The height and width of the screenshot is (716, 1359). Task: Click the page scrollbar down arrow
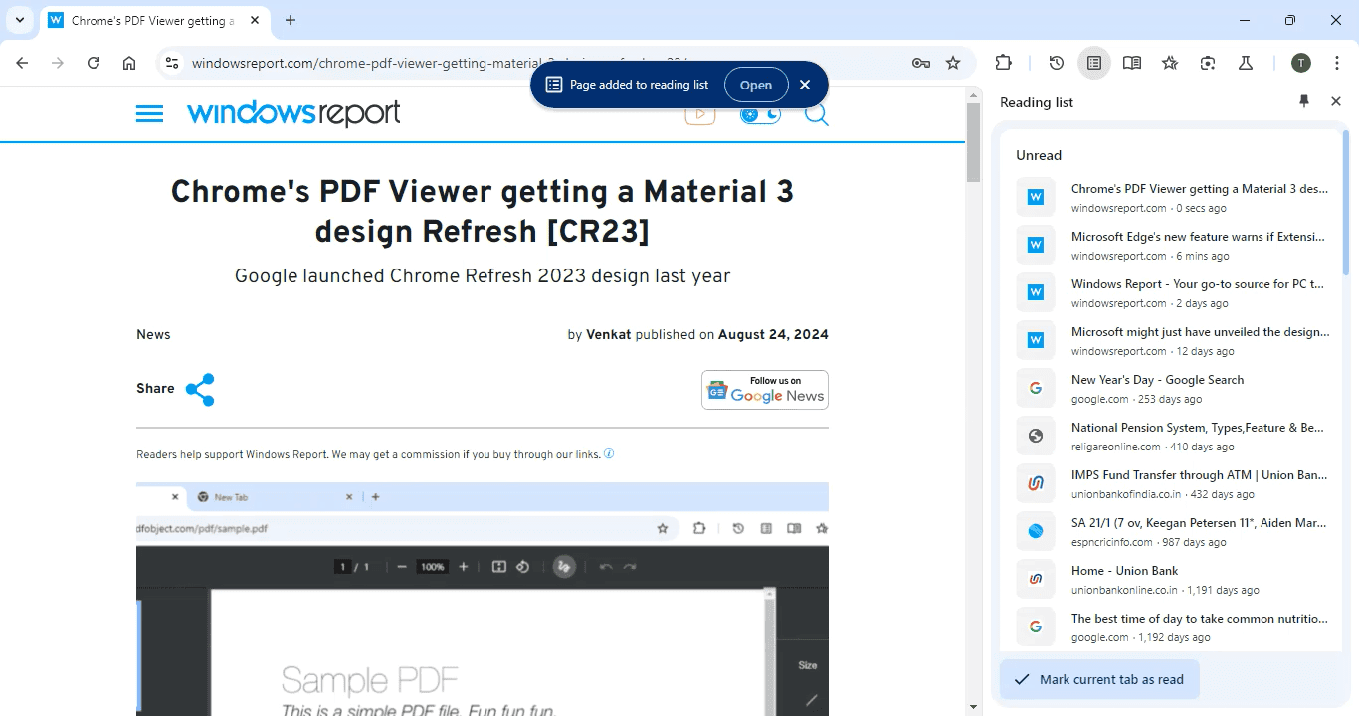click(x=973, y=707)
